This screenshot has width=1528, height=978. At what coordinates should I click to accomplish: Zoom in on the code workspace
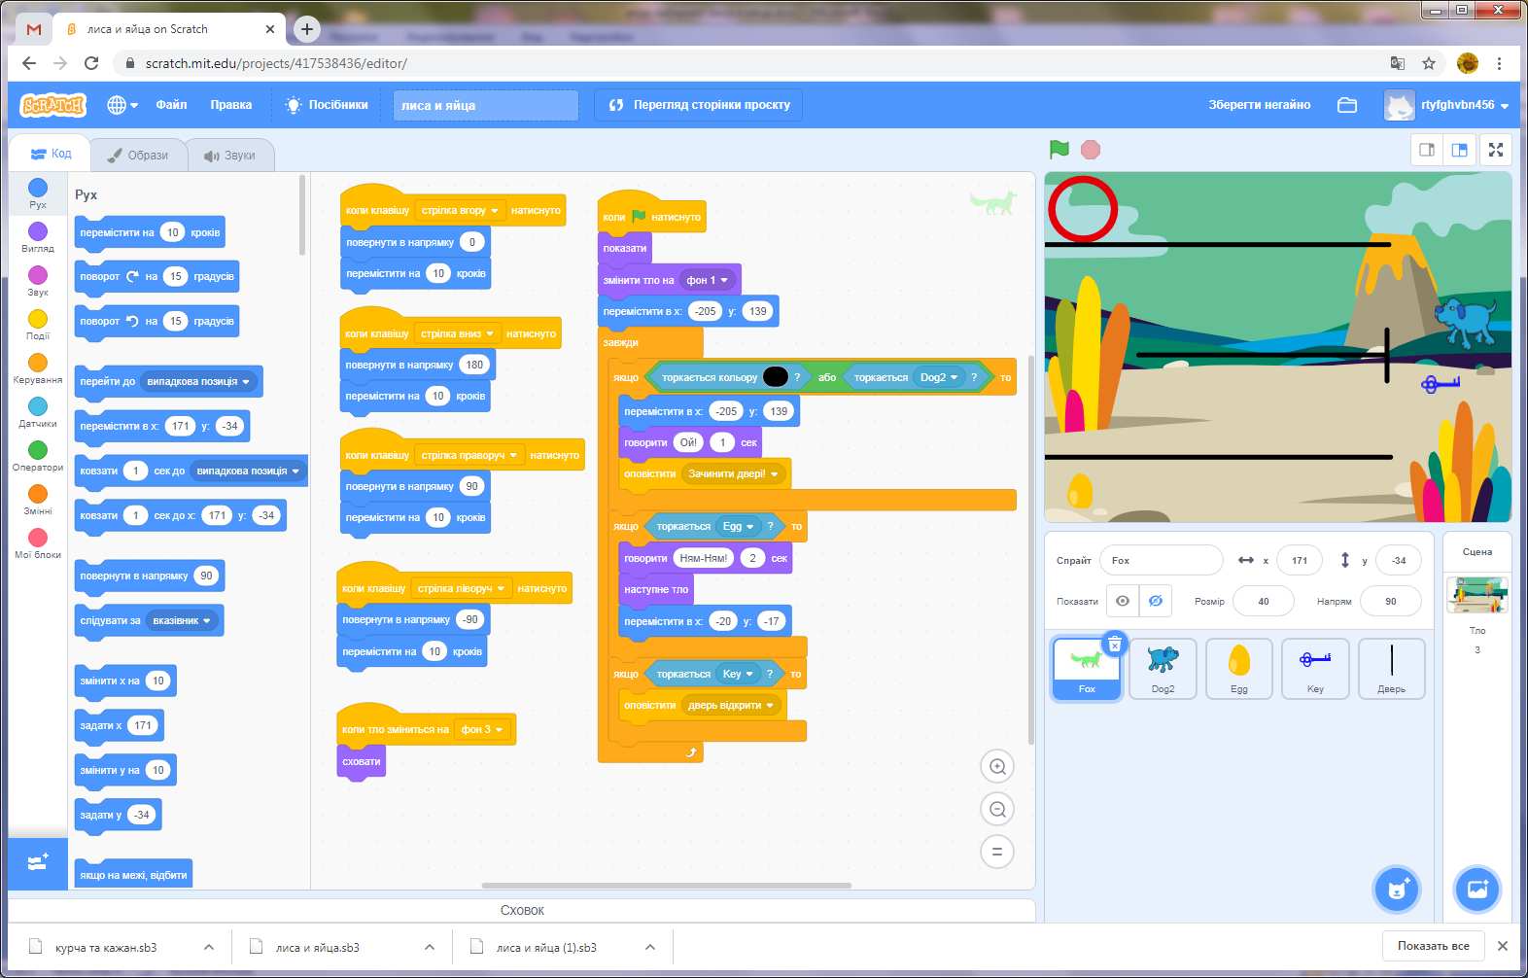tap(997, 767)
